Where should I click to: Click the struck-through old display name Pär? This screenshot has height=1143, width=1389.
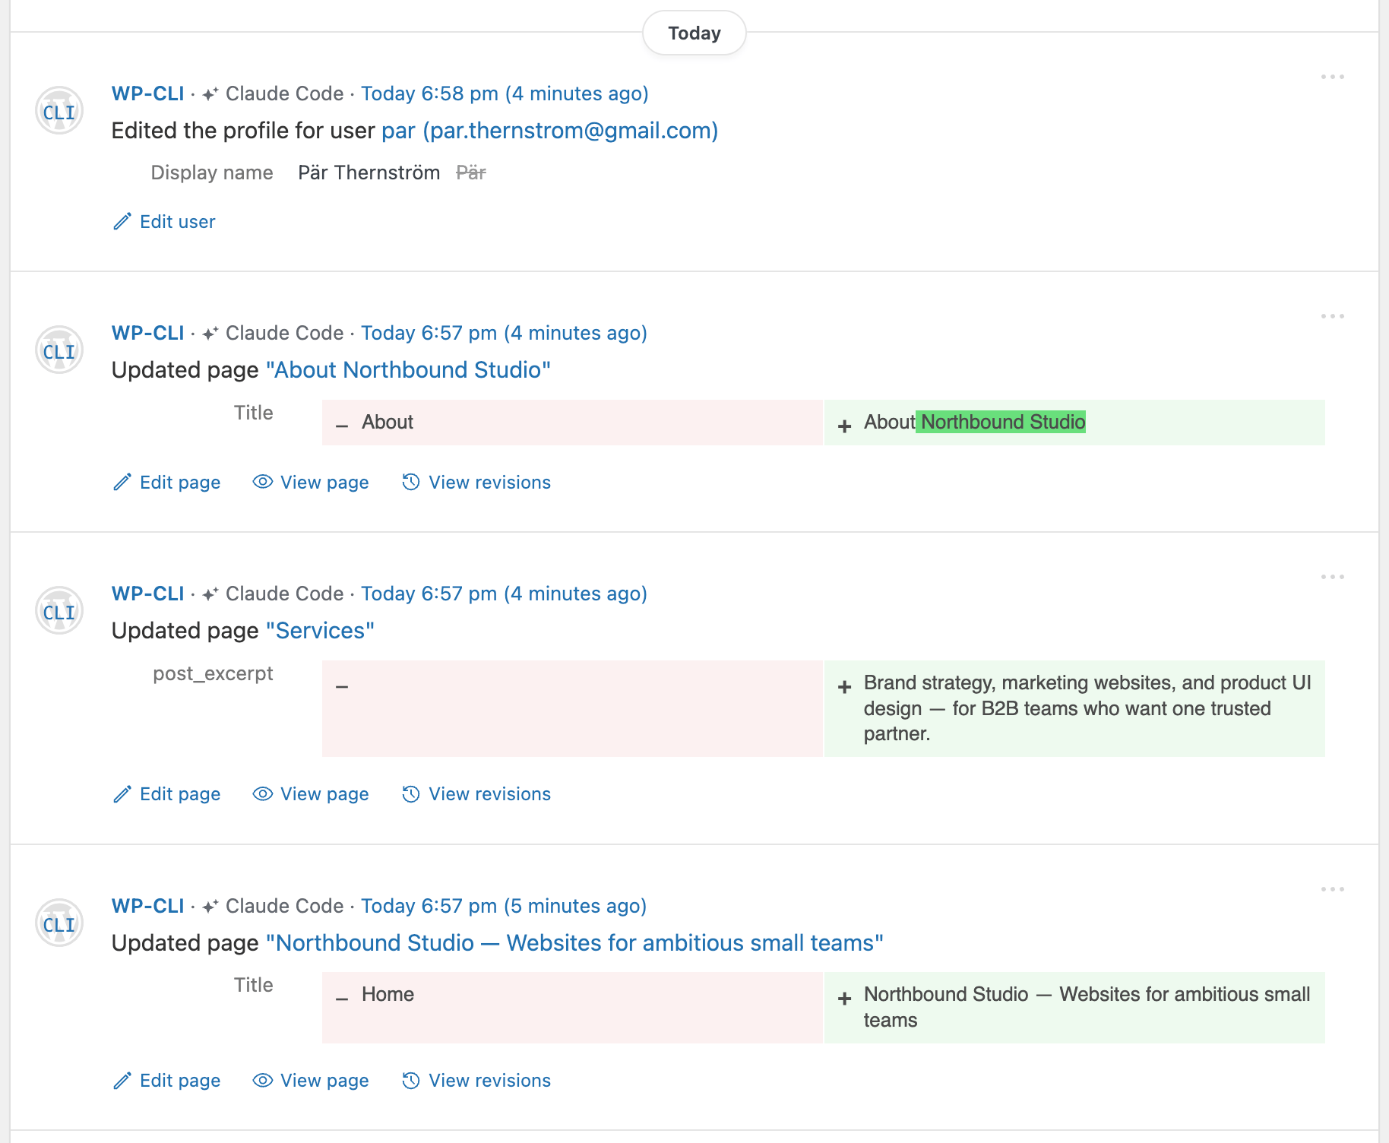click(471, 173)
